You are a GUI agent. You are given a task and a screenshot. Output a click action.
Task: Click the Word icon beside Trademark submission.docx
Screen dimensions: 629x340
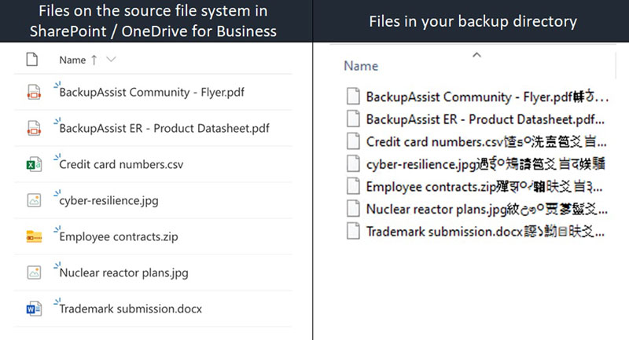(x=34, y=309)
